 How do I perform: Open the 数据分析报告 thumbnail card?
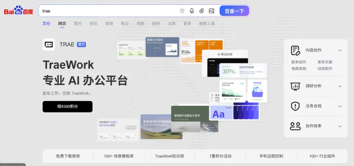coord(162,47)
